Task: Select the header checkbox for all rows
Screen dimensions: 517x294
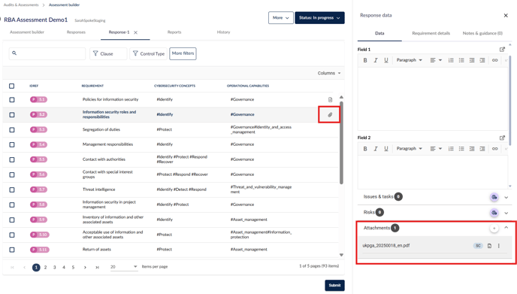Action: 11,86
